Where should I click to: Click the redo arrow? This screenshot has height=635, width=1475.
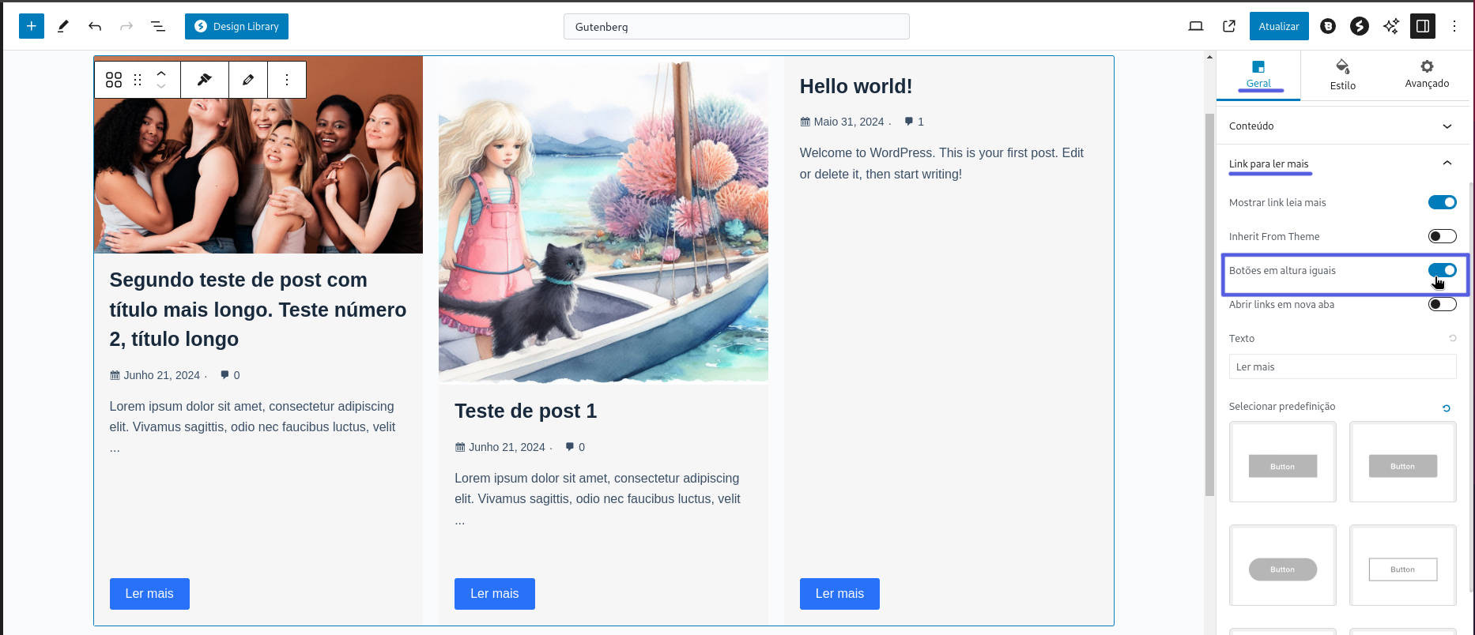click(x=126, y=26)
